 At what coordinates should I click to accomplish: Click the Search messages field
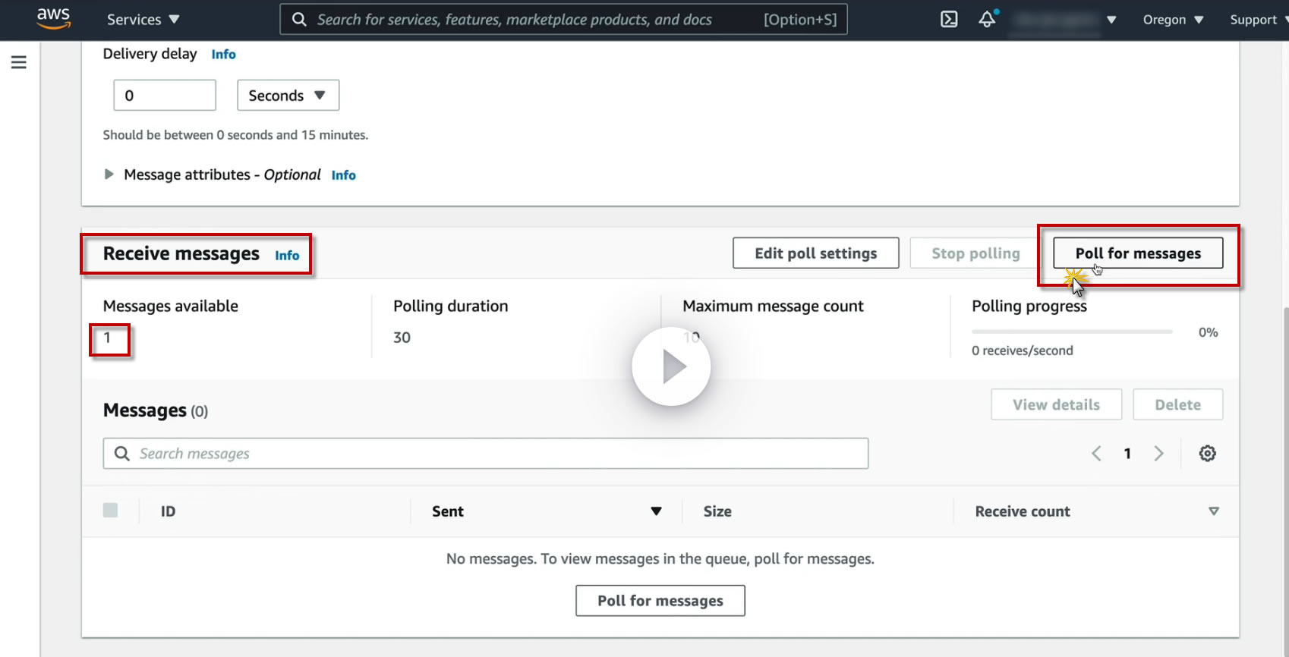click(x=486, y=454)
